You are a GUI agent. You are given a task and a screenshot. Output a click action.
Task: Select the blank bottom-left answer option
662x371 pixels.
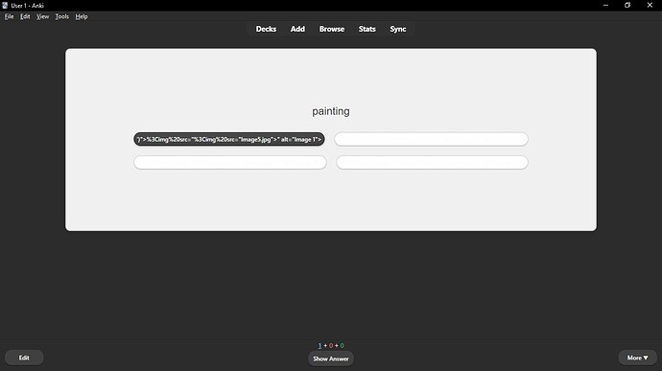pos(230,163)
